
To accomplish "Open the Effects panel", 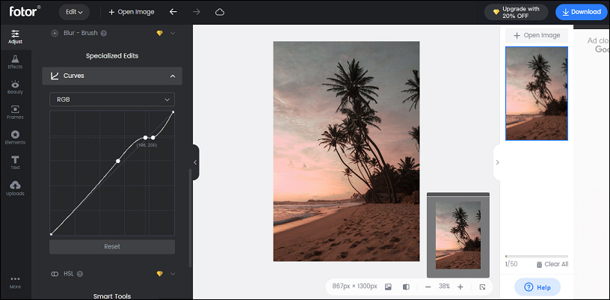I will 15,62.
